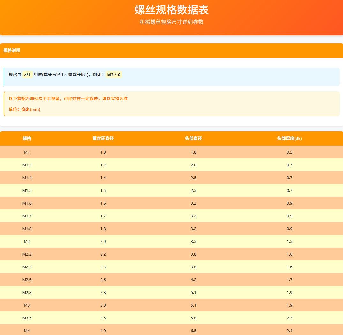Click head thickness 2.4 in M4 row

click(x=289, y=331)
